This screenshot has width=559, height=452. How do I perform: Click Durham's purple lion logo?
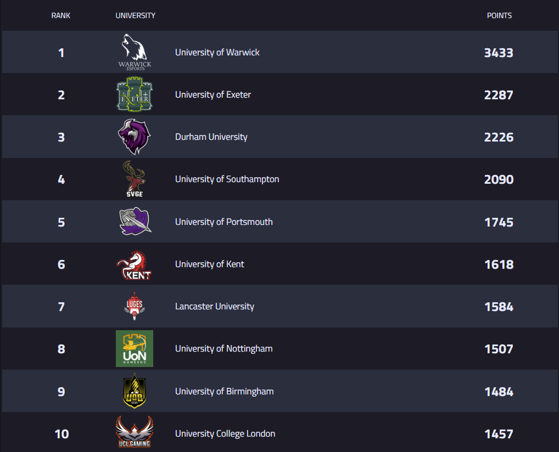[135, 137]
